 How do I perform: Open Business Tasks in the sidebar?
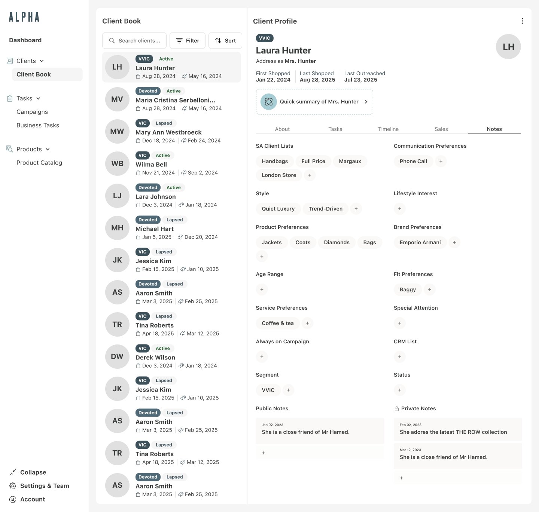tap(38, 125)
